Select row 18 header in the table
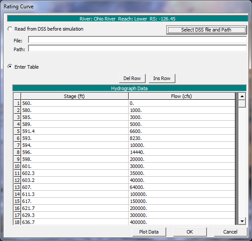252x241 pixels. pos(17,222)
